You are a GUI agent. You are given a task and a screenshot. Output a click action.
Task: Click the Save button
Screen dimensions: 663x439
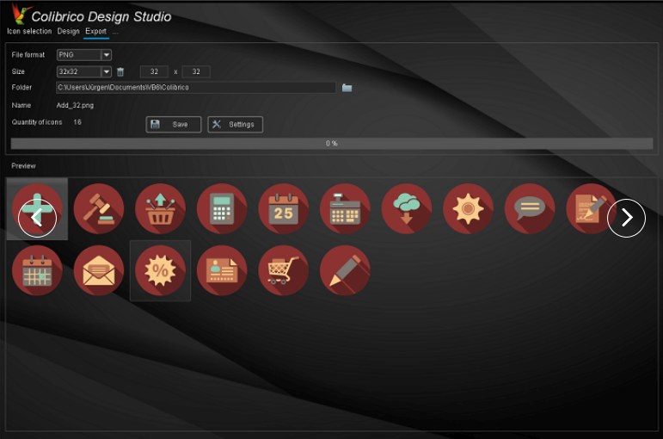click(x=174, y=125)
